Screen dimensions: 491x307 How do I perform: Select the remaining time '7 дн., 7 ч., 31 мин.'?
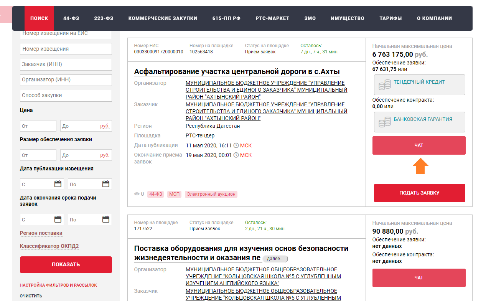(x=320, y=52)
